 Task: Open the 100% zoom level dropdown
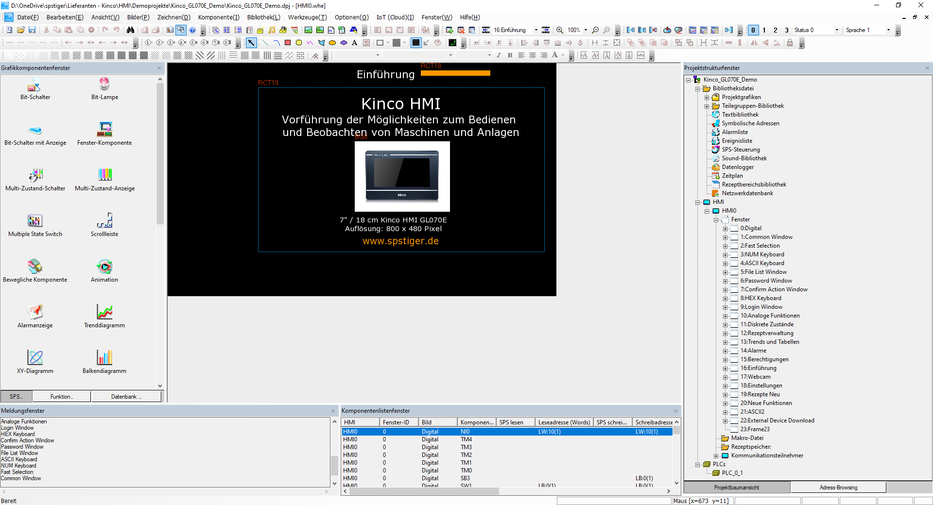(586, 30)
